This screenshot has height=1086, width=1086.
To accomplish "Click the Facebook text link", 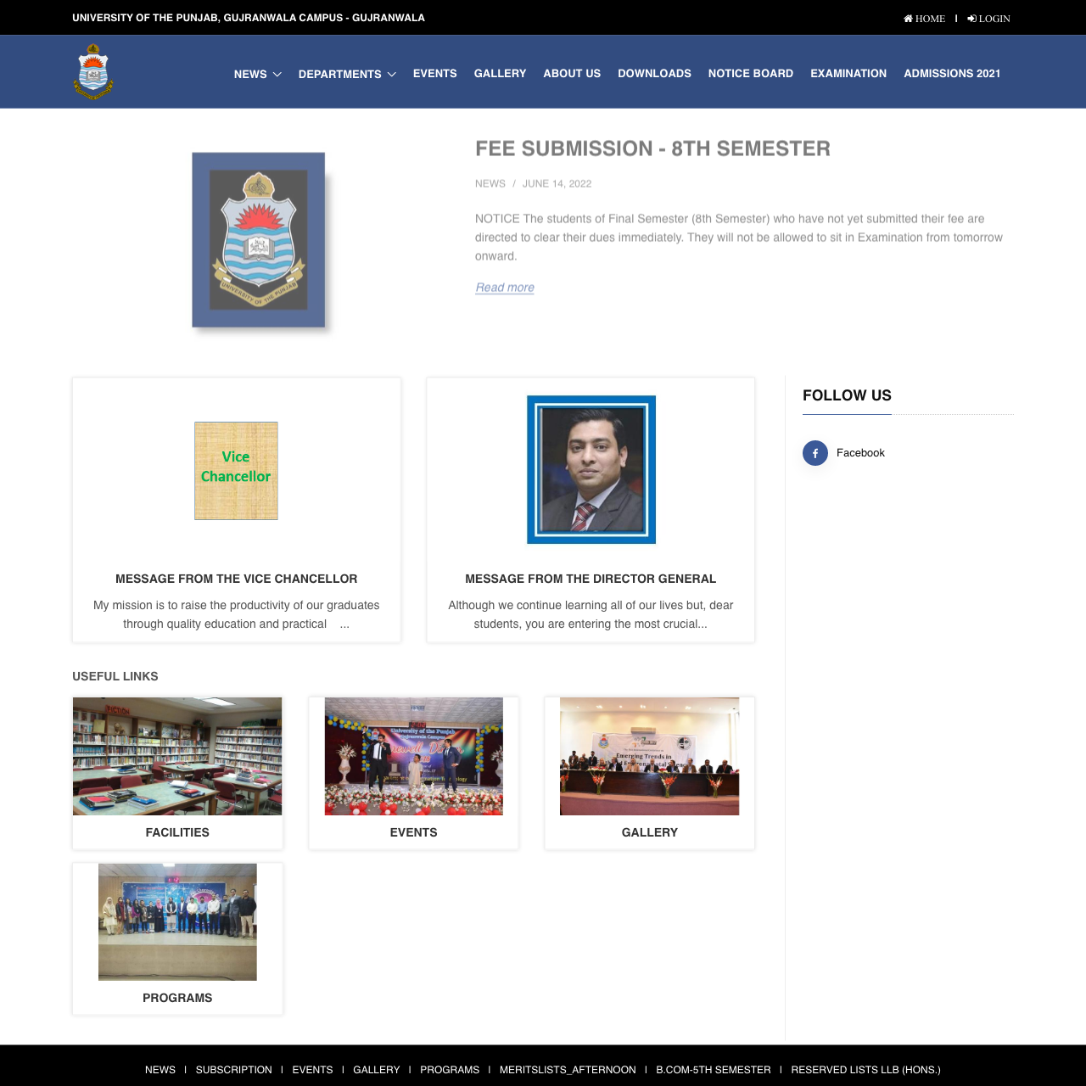I will click(860, 453).
